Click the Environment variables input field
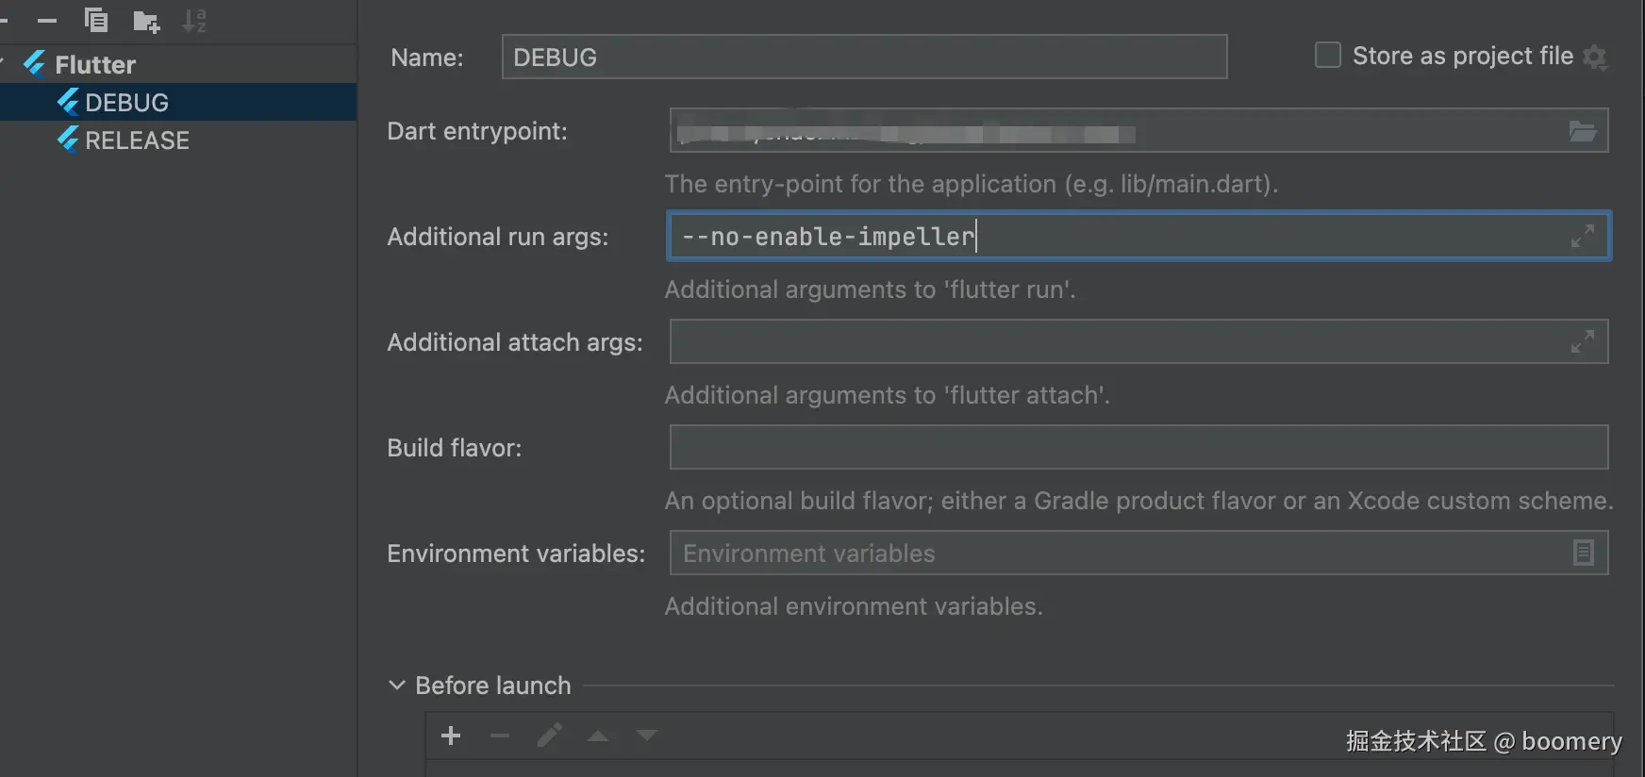The width and height of the screenshot is (1645, 777). (x=1113, y=553)
